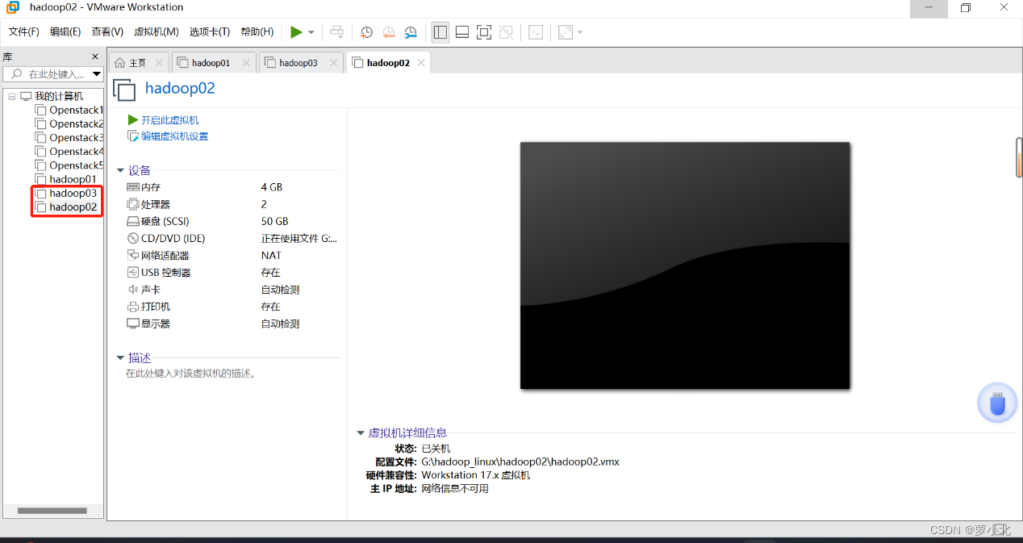1023x543 pixels.
Task: Click the 硬盘 (SCSI) device icon
Action: 133,221
